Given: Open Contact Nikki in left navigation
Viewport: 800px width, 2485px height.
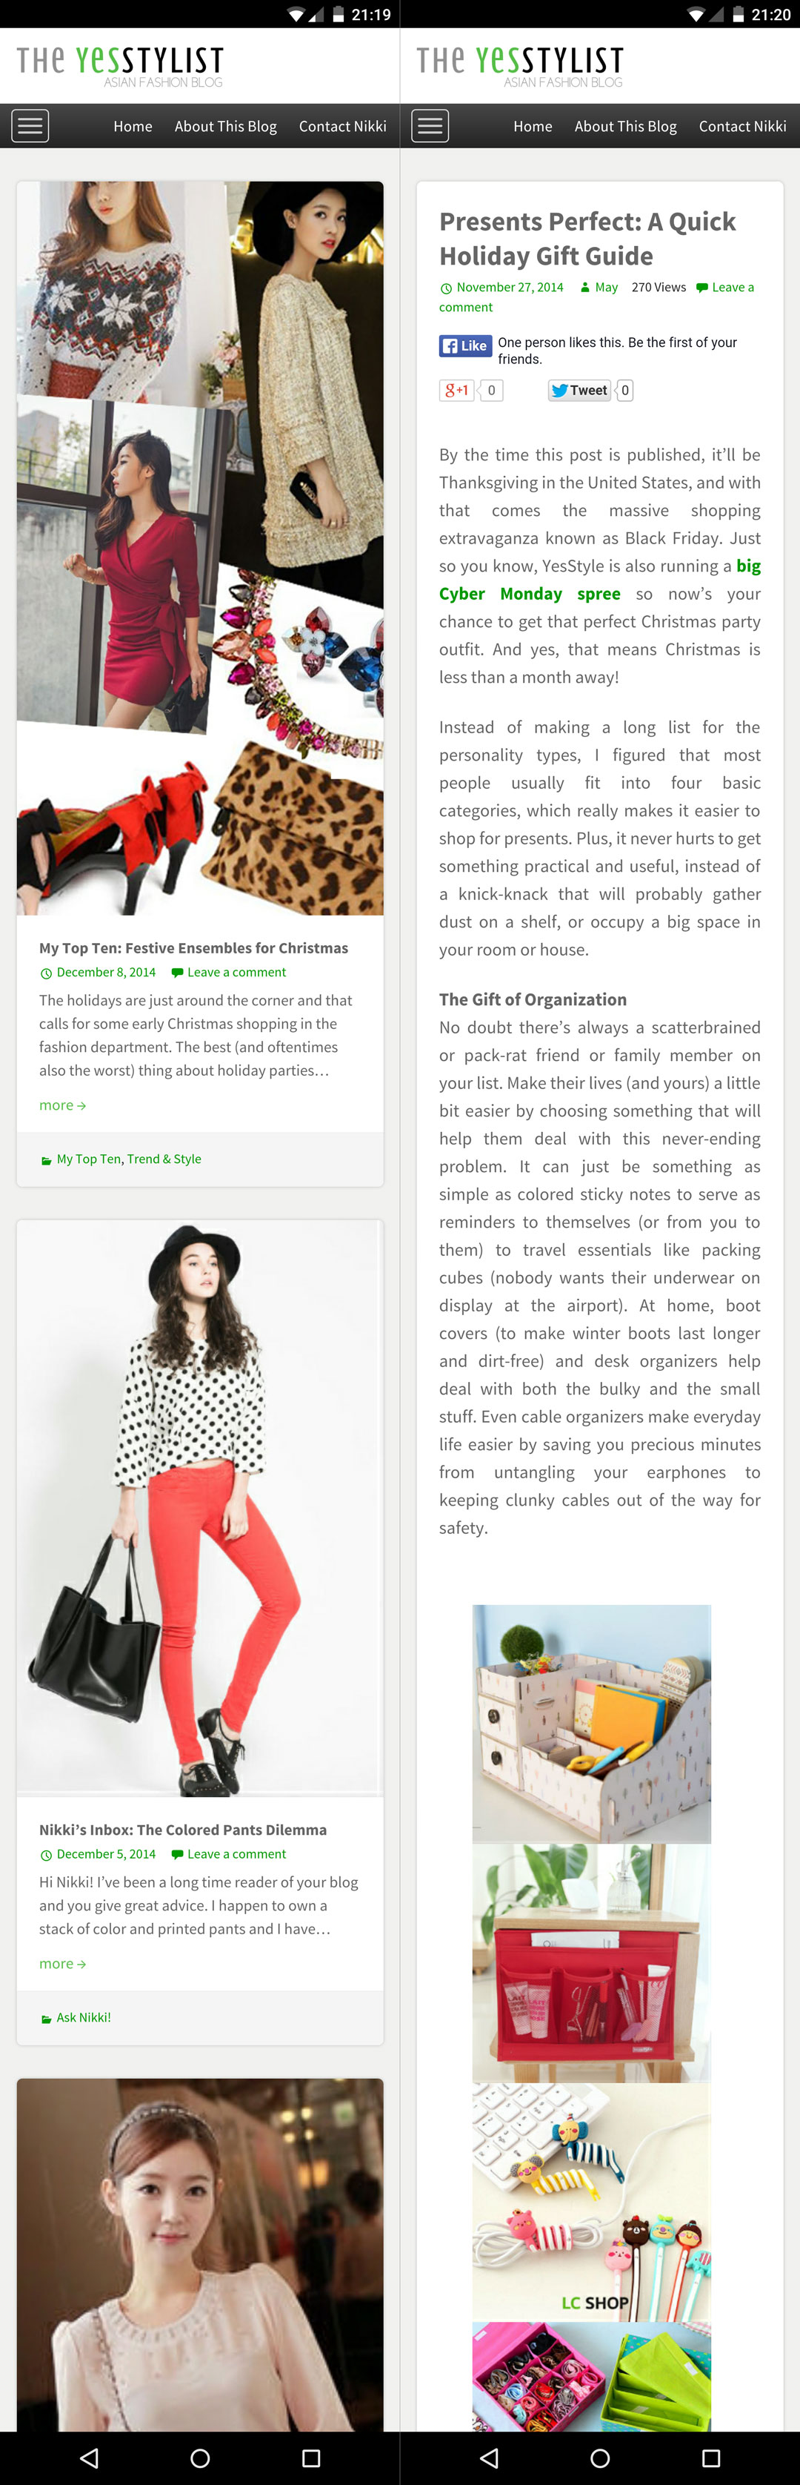Looking at the screenshot, I should pyautogui.click(x=342, y=126).
